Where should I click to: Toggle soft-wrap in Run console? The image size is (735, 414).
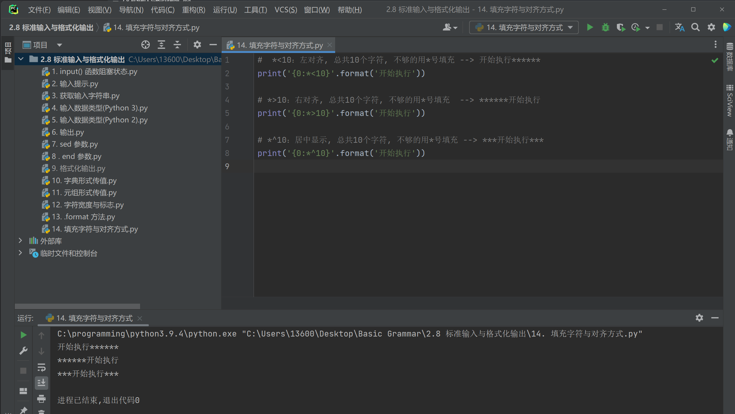[41, 367]
